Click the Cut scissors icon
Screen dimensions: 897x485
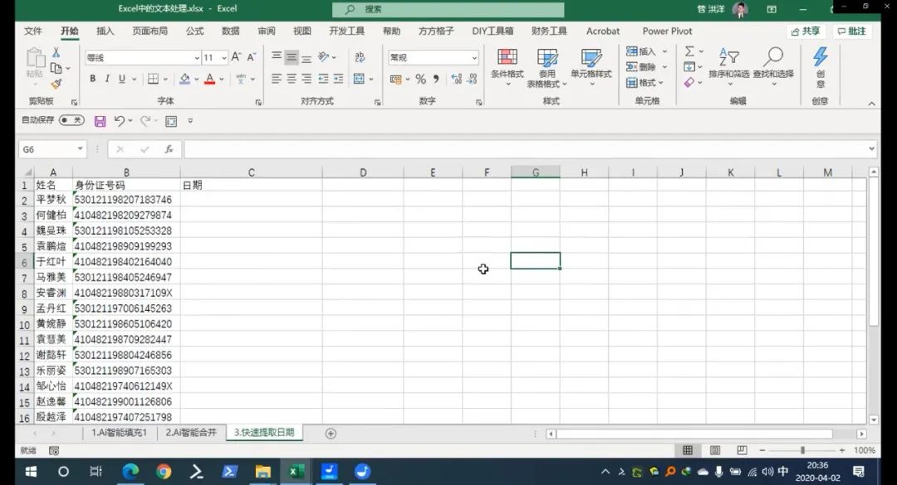[x=56, y=52]
